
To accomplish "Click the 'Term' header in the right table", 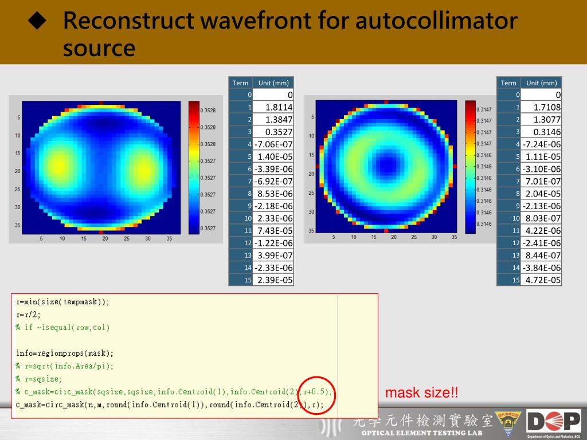I will [x=508, y=82].
